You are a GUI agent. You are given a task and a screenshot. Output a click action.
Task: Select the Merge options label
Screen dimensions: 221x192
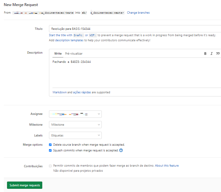[33, 145]
